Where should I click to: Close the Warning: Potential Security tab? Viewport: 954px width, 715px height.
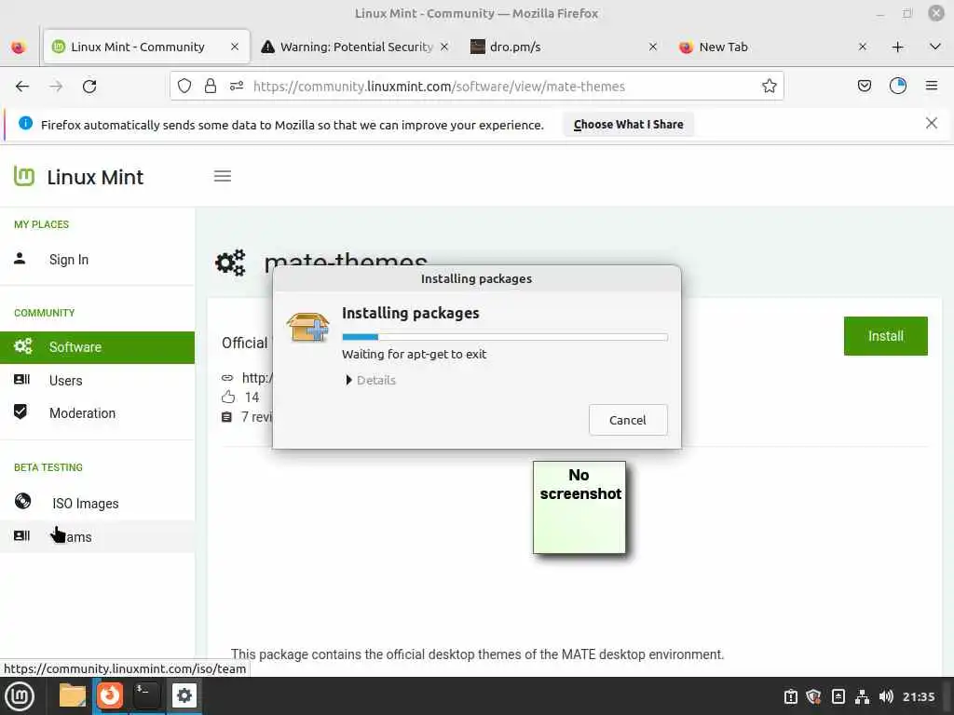(x=444, y=47)
